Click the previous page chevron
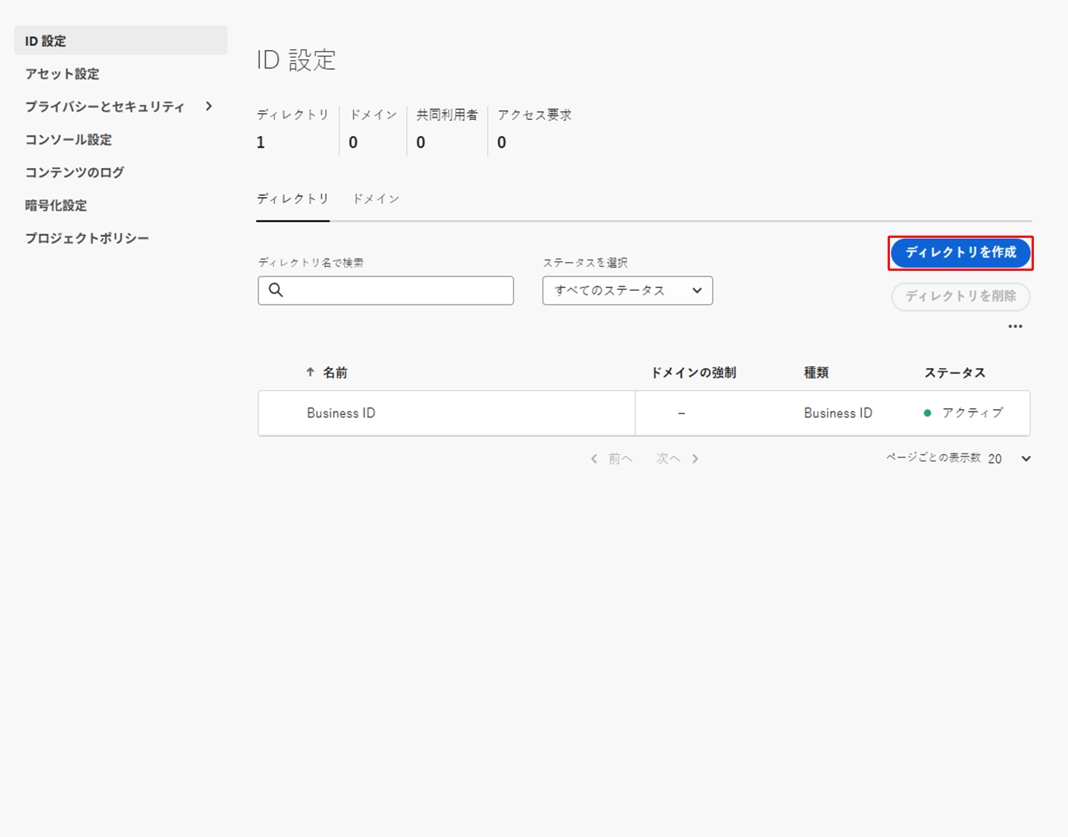Image resolution: width=1068 pixels, height=837 pixels. pos(594,459)
